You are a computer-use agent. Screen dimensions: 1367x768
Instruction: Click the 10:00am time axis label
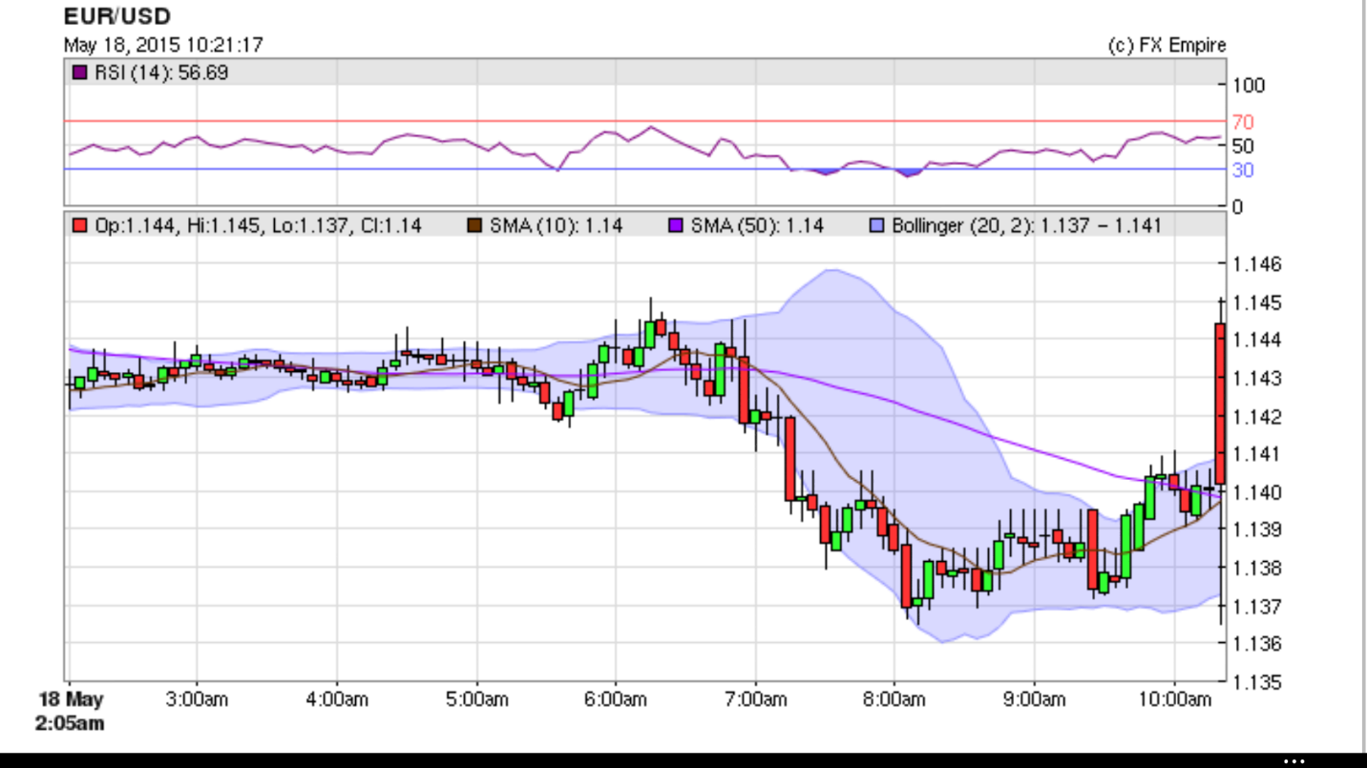pos(1173,699)
